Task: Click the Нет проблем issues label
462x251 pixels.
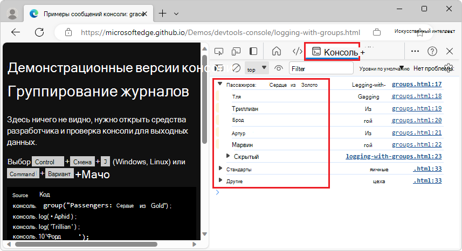Action: tap(433, 68)
